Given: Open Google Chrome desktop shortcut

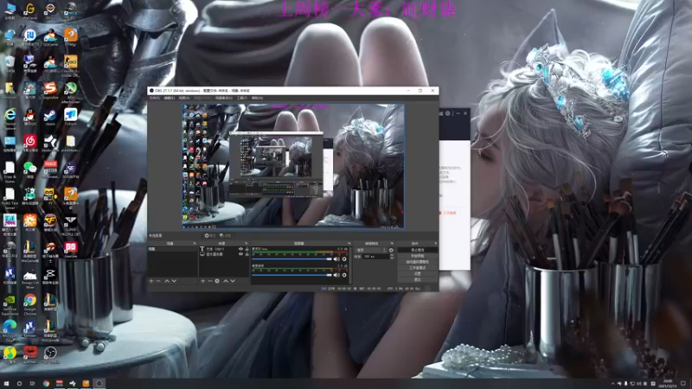Looking at the screenshot, I should [x=30, y=304].
